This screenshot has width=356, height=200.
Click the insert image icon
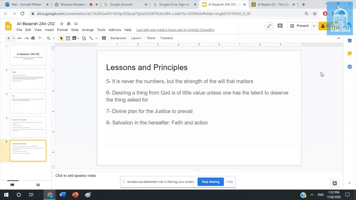(74, 38)
